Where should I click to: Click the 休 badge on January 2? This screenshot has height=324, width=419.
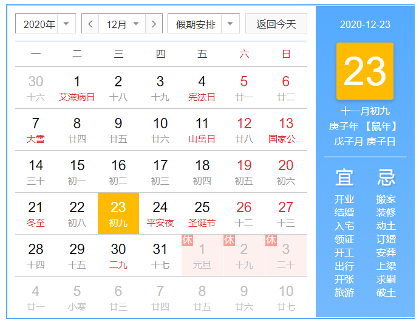(229, 240)
